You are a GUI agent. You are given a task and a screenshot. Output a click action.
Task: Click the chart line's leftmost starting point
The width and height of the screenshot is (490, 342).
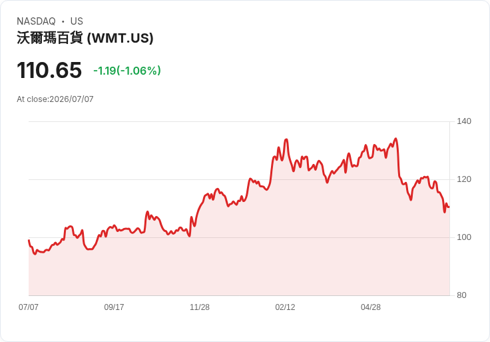(29, 240)
